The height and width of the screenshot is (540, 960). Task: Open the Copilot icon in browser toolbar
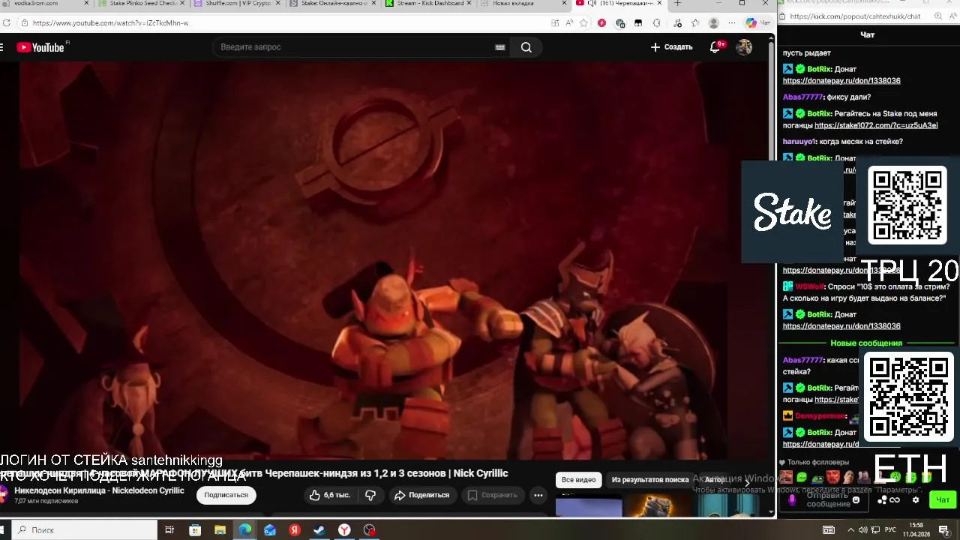pyautogui.click(x=751, y=23)
